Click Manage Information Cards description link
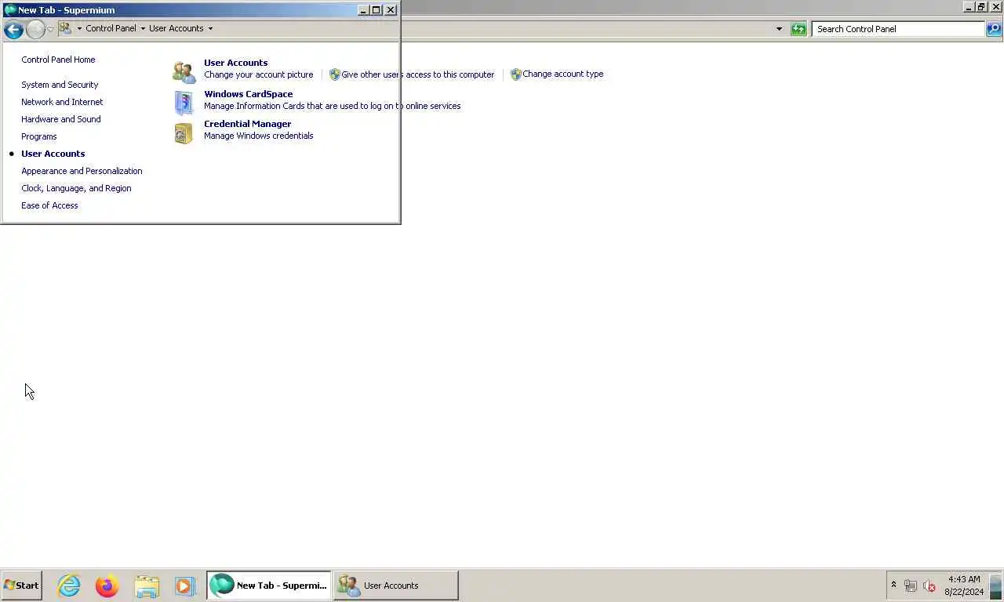 [332, 106]
